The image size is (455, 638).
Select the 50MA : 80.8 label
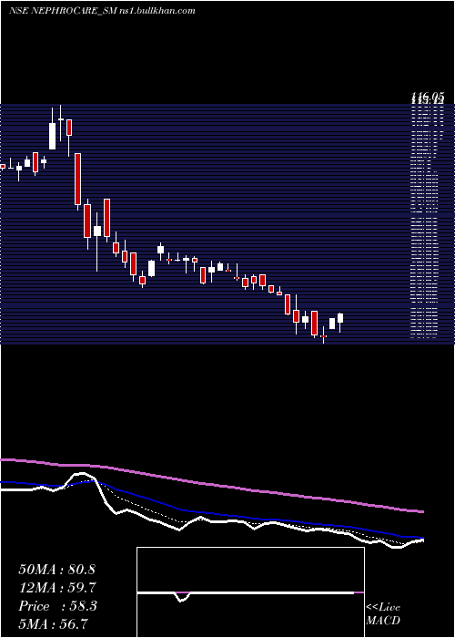[x=56, y=570]
